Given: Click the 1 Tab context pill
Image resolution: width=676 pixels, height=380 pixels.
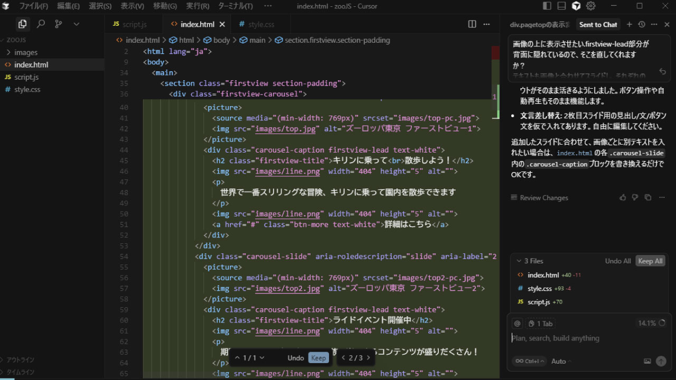Looking at the screenshot, I should 541,324.
